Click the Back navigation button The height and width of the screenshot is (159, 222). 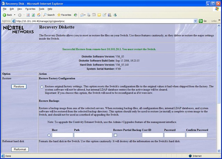[7, 15]
